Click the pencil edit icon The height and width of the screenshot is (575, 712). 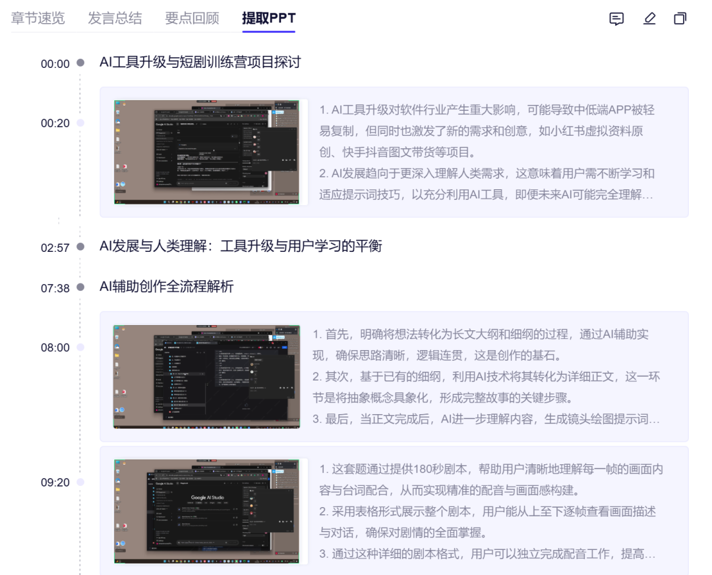click(649, 19)
